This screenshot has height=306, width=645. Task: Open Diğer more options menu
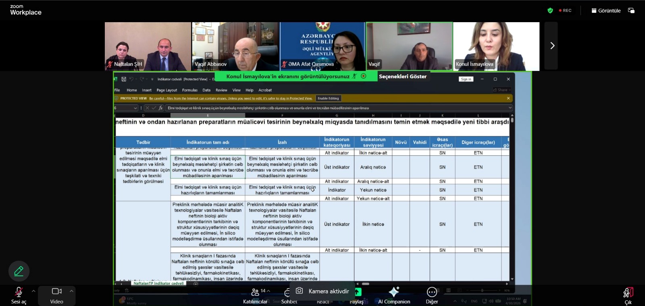pos(432,296)
